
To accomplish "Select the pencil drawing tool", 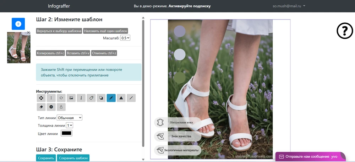I will pyautogui.click(x=111, y=98).
